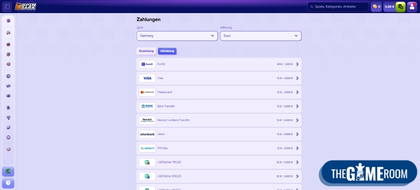420x190 pixels.
Task: Click the green deposit wallet icon
Action: [x=401, y=7]
